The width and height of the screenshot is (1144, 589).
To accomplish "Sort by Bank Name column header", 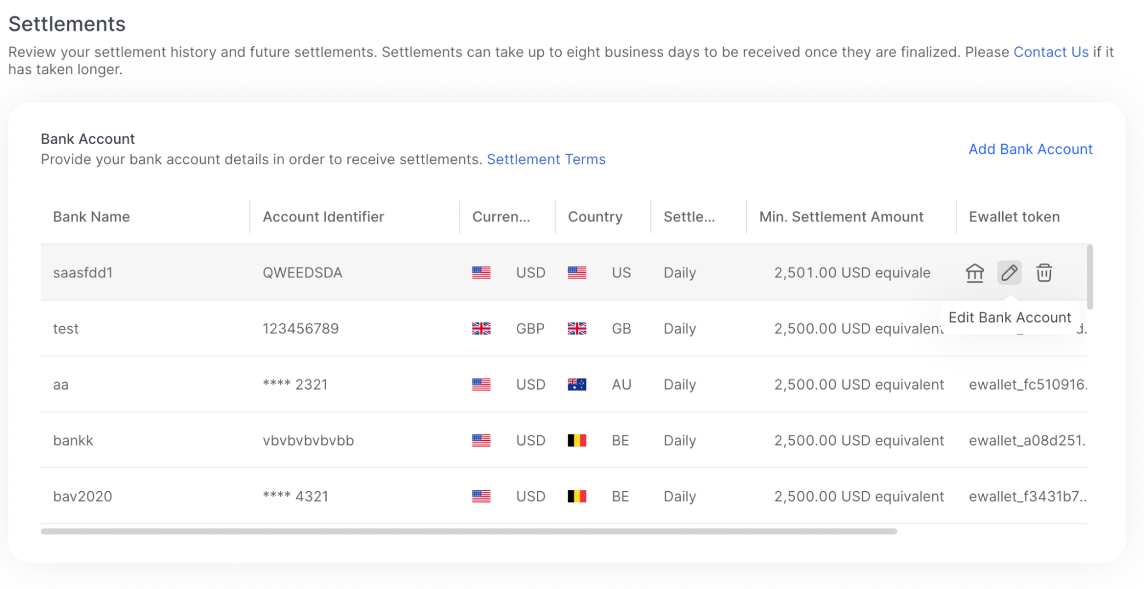I will [x=92, y=217].
